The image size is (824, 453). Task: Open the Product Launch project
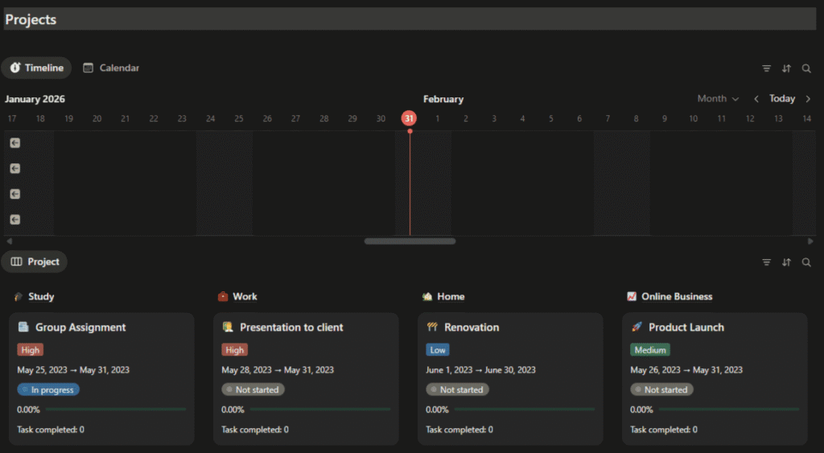point(686,327)
